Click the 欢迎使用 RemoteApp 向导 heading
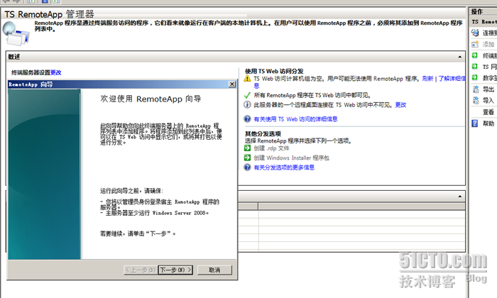 (151, 99)
